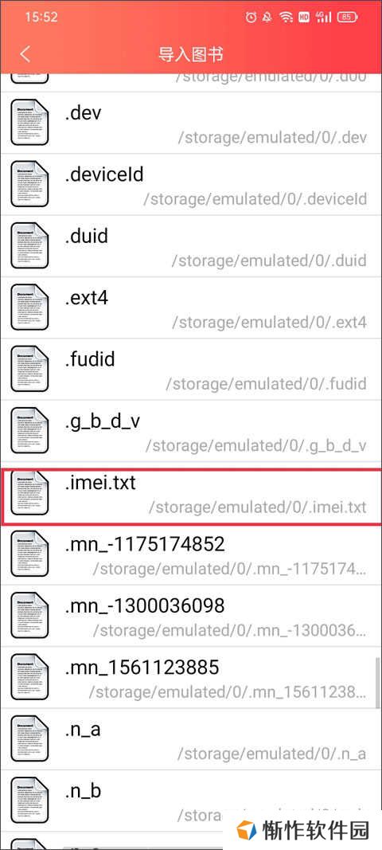Select the .duid file icon

pos(29,245)
